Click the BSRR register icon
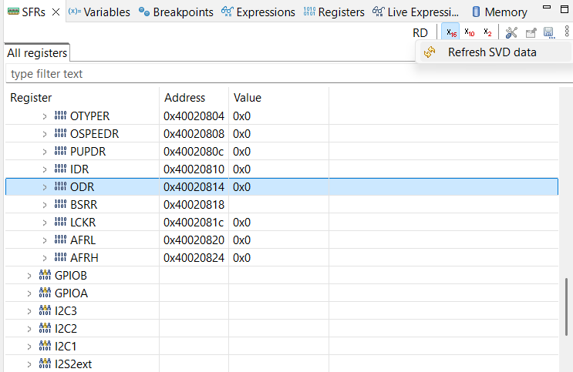The height and width of the screenshot is (372, 573). (60, 204)
